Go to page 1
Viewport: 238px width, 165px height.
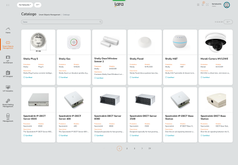coord(119,148)
